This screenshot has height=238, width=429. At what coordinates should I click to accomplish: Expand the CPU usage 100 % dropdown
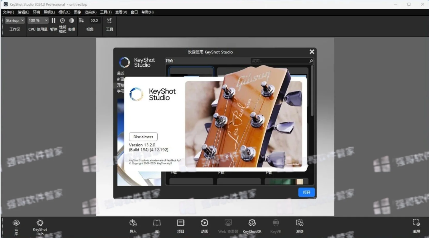(38, 20)
